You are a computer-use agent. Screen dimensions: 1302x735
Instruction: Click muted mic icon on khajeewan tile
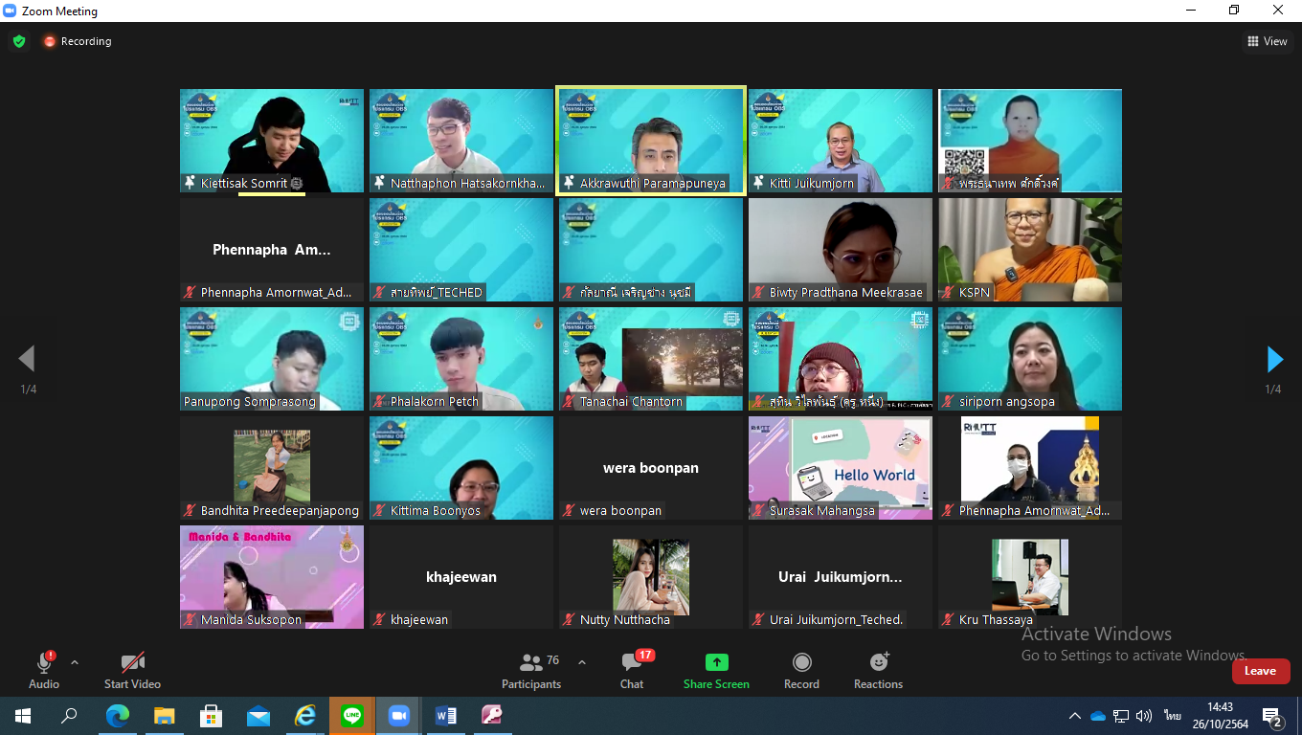point(380,620)
